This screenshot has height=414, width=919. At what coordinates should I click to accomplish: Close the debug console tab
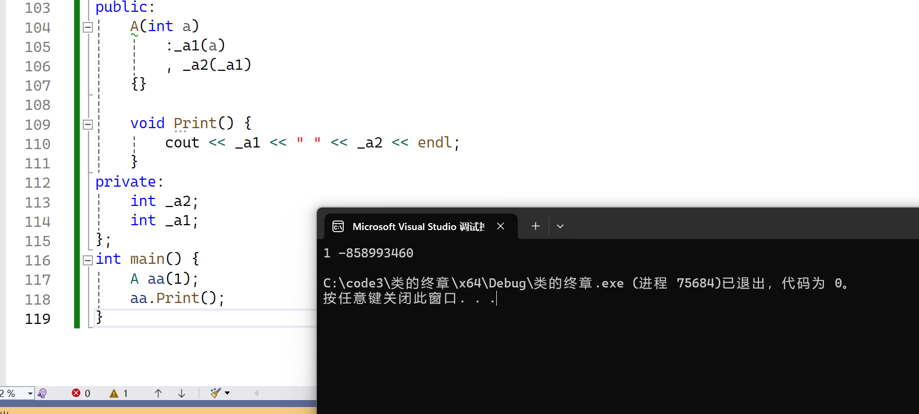[501, 226]
